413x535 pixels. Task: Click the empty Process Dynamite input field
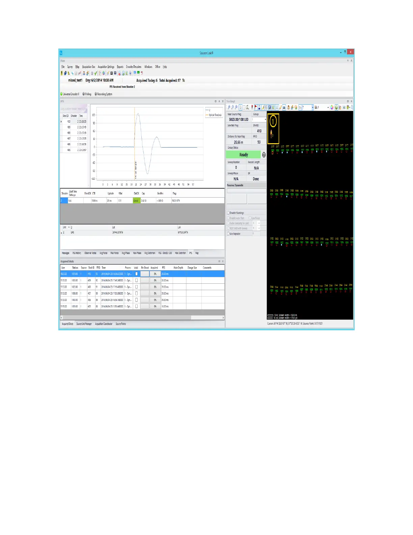tap(246, 191)
